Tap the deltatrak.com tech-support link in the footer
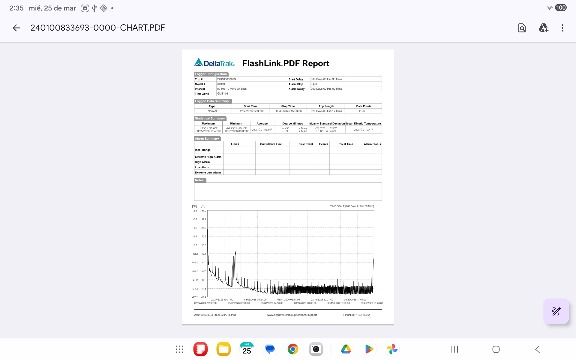 tap(292, 315)
